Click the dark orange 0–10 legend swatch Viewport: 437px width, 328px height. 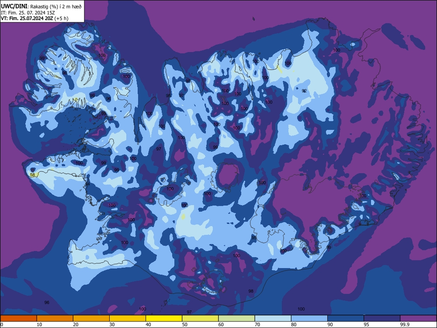pyautogui.click(x=18, y=318)
